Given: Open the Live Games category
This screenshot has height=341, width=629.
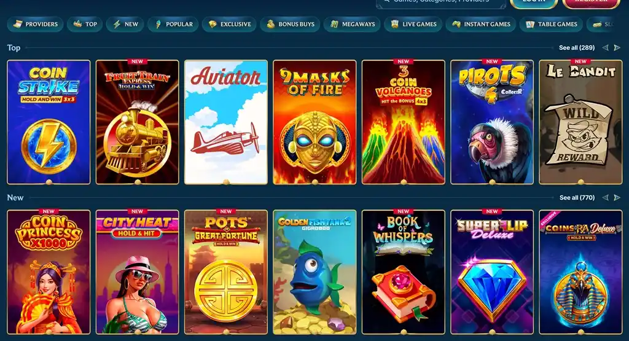Looking at the screenshot, I should click(x=413, y=24).
